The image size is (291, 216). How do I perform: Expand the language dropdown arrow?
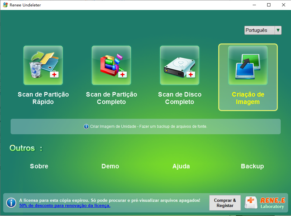click(x=278, y=30)
